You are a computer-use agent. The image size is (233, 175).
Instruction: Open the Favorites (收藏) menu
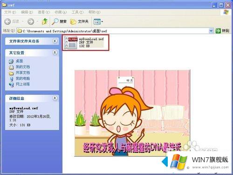[61, 12]
